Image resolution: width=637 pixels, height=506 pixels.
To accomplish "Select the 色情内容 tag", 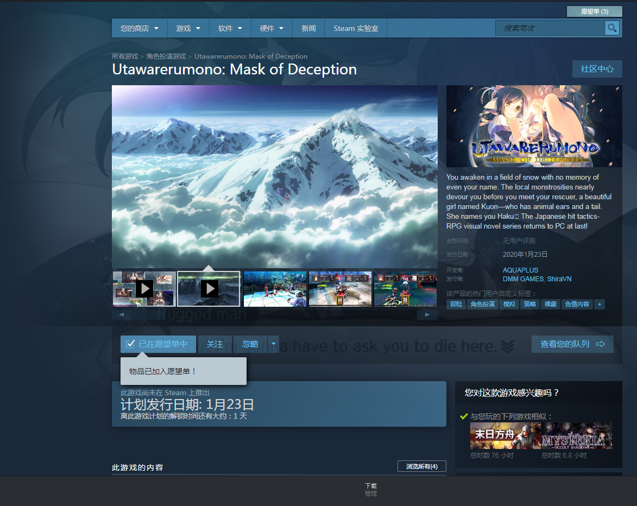I will coord(577,304).
